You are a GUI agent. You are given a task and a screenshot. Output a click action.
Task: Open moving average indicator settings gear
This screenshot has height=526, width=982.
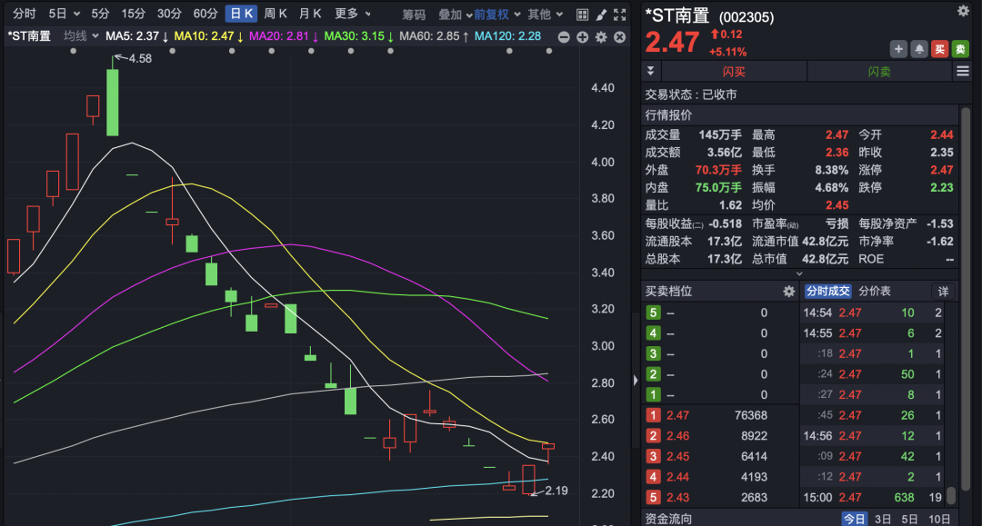pyautogui.click(x=601, y=36)
